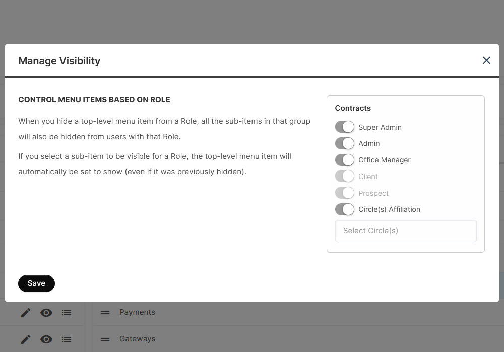Click the drag handle beside Gateways
This screenshot has height=352, width=504.
pyautogui.click(x=105, y=339)
